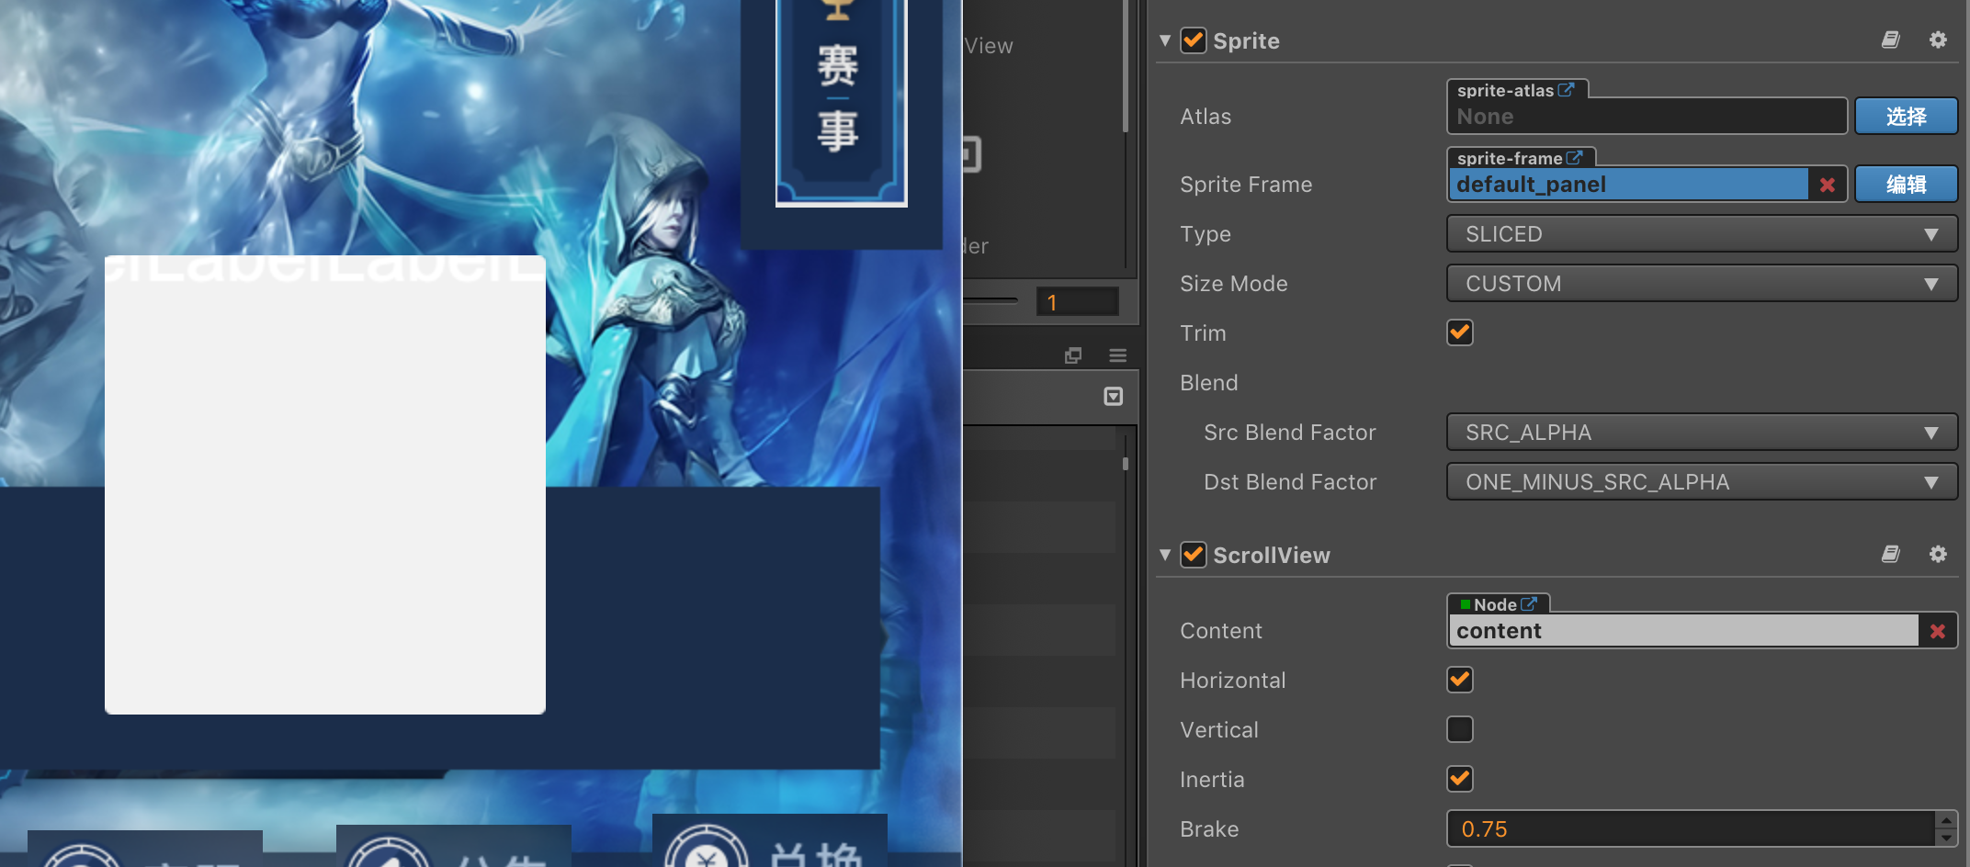The image size is (1970, 867).
Task: Collapse the Sprite component section
Action: pyautogui.click(x=1165, y=40)
